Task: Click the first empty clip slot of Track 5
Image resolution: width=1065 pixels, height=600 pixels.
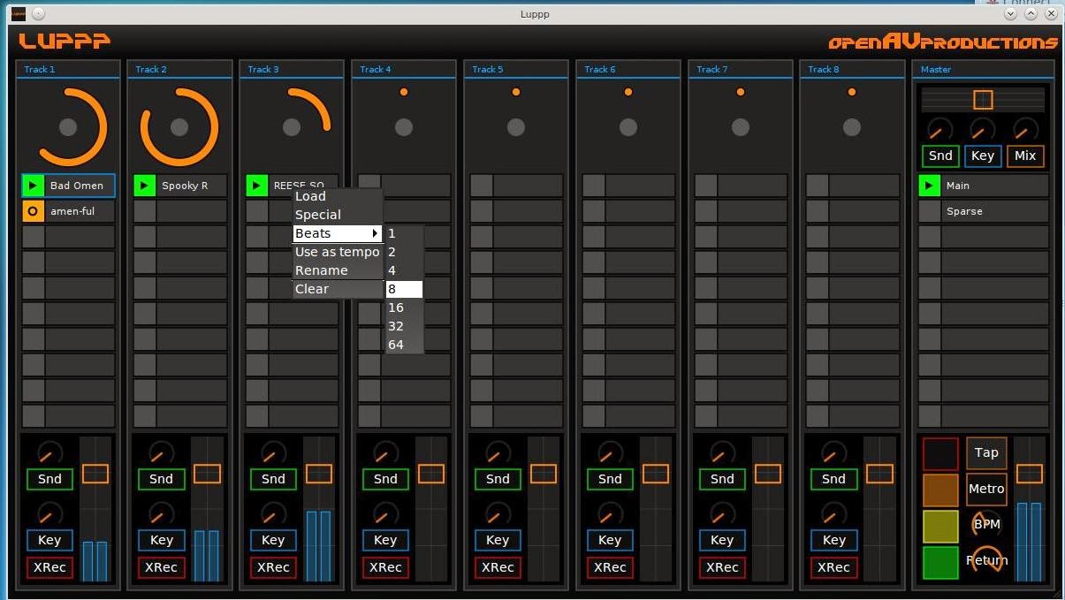Action: pyautogui.click(x=516, y=186)
